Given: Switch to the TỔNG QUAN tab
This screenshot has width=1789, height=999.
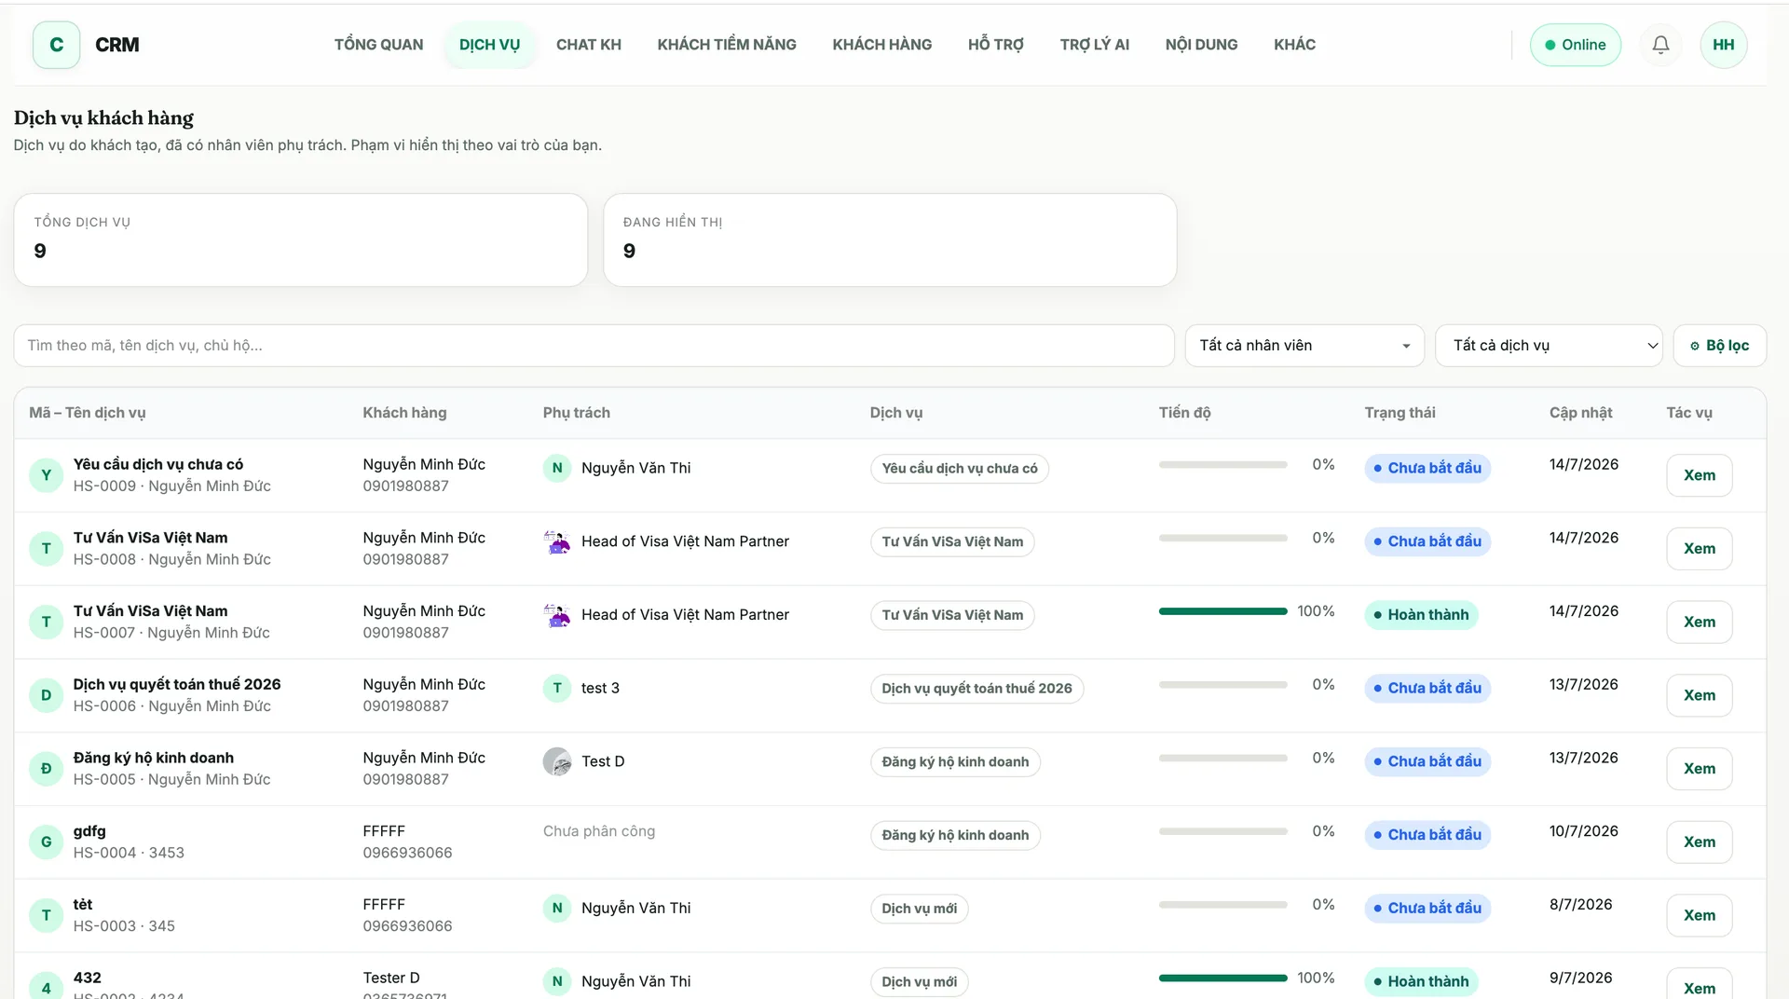Looking at the screenshot, I should point(378,45).
